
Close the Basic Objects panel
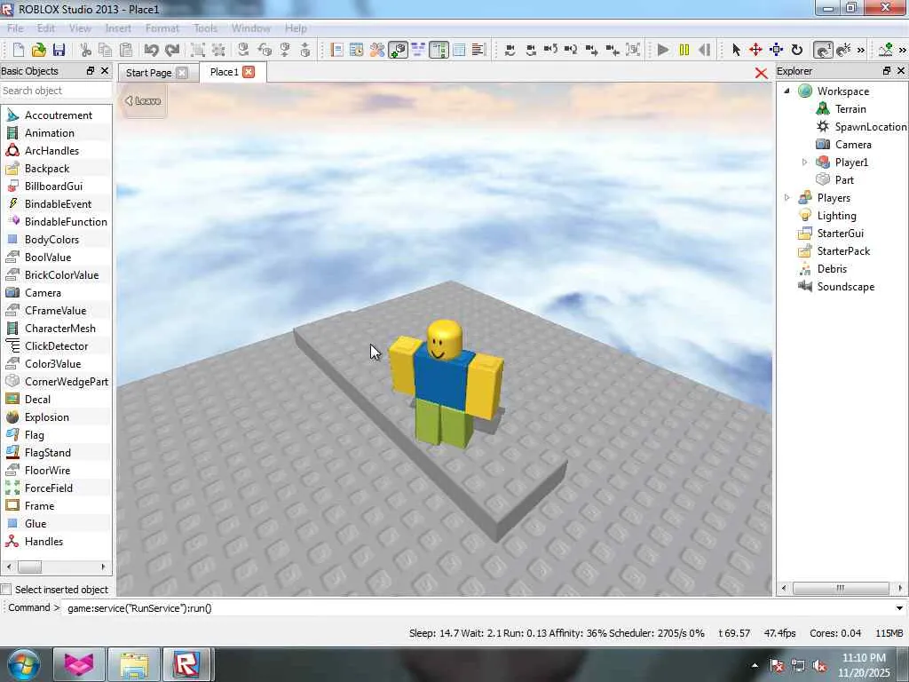(x=105, y=71)
